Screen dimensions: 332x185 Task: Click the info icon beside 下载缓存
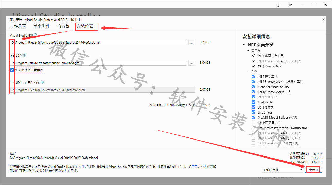click(25, 55)
